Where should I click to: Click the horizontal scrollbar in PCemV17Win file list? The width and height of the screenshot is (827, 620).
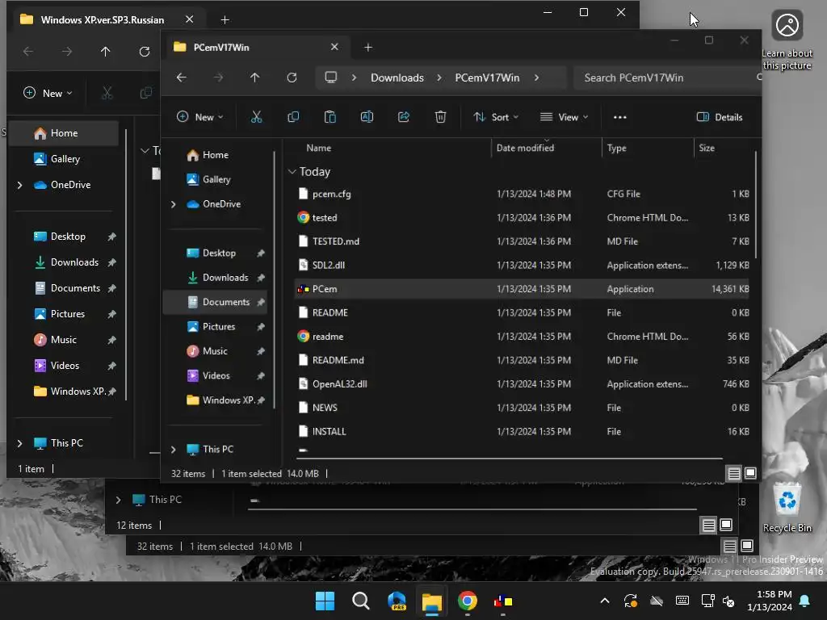point(510,459)
